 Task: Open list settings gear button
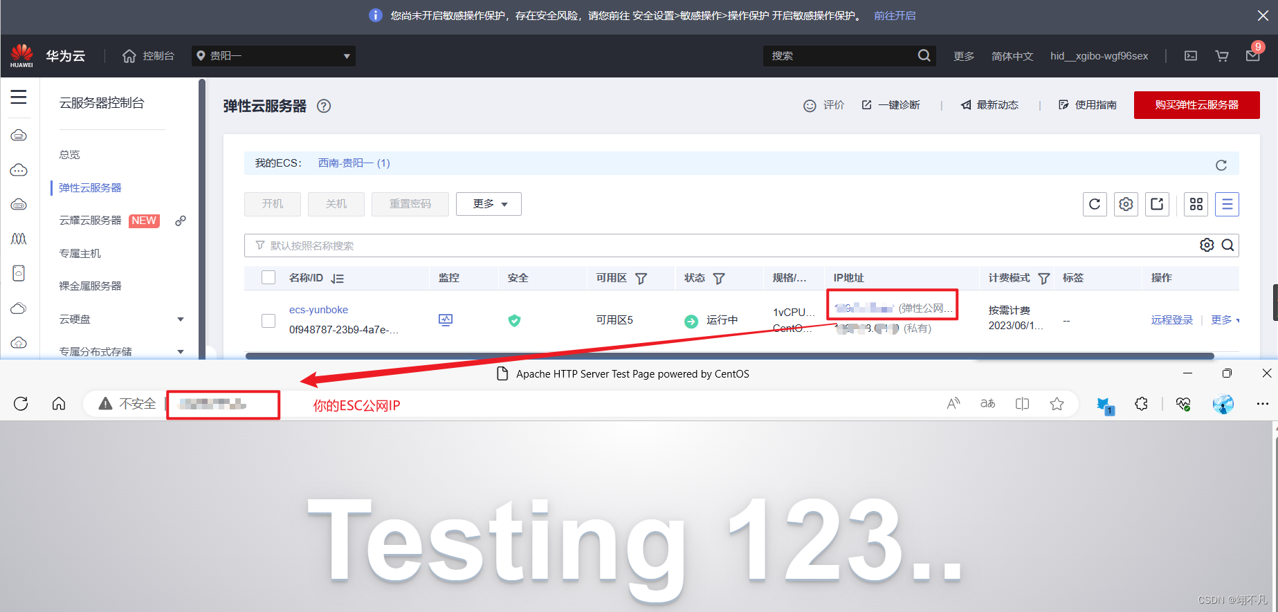pyautogui.click(x=1126, y=204)
